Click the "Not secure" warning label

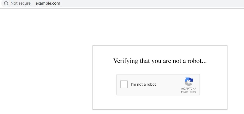pyautogui.click(x=20, y=4)
